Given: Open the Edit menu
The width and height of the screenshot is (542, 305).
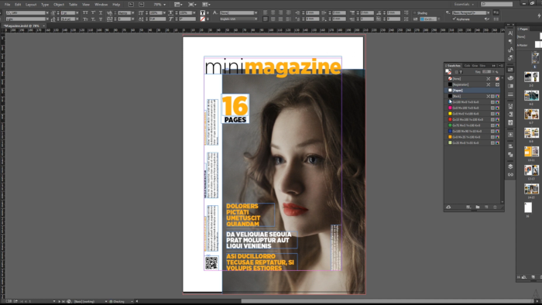Looking at the screenshot, I should pyautogui.click(x=18, y=5).
